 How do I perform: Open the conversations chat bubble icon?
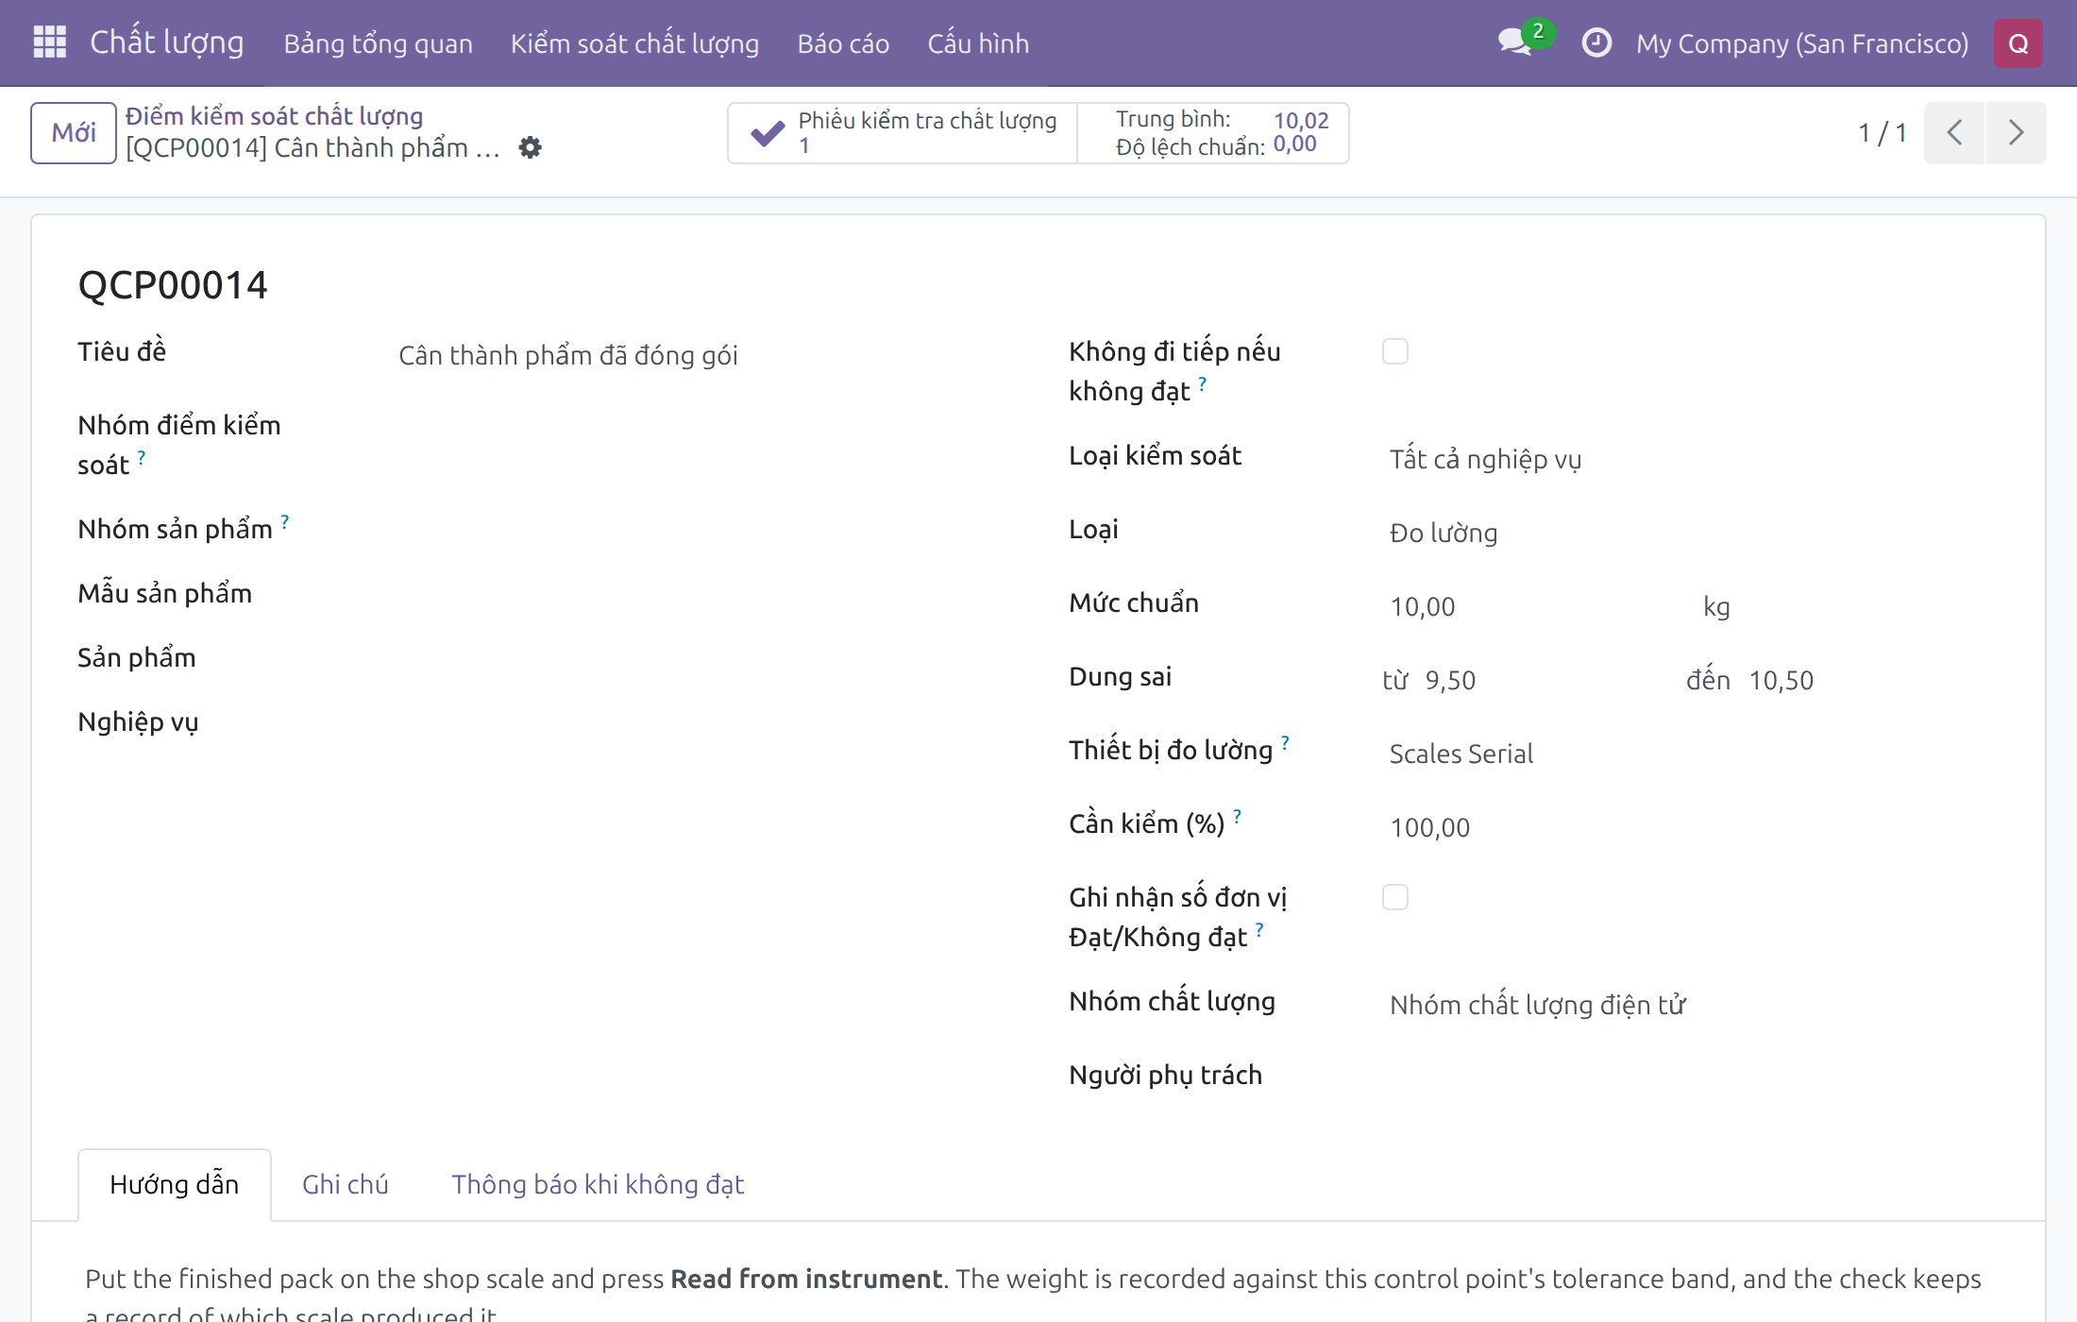[1515, 42]
